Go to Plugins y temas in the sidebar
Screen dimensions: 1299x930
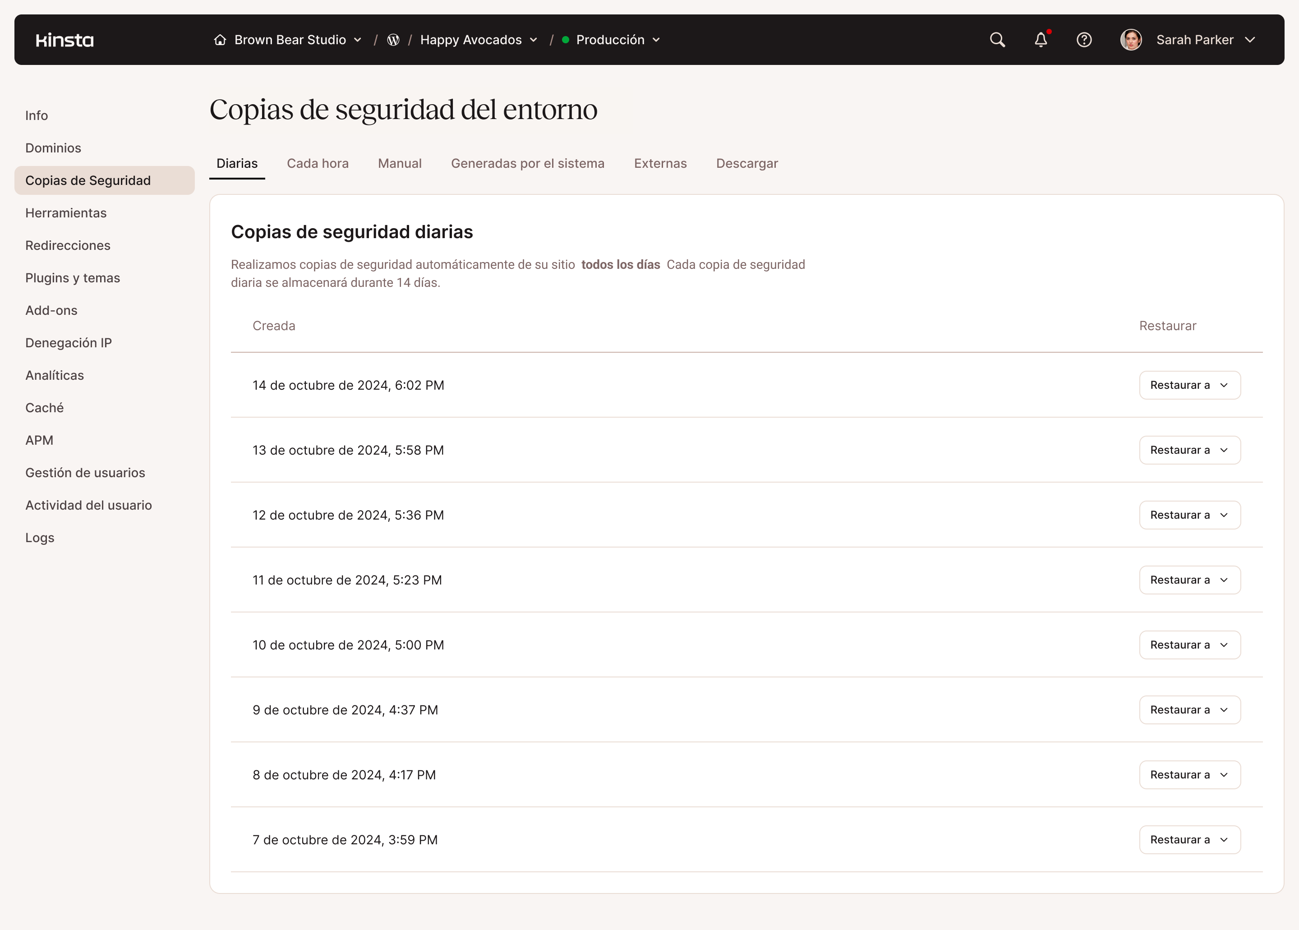(x=72, y=278)
